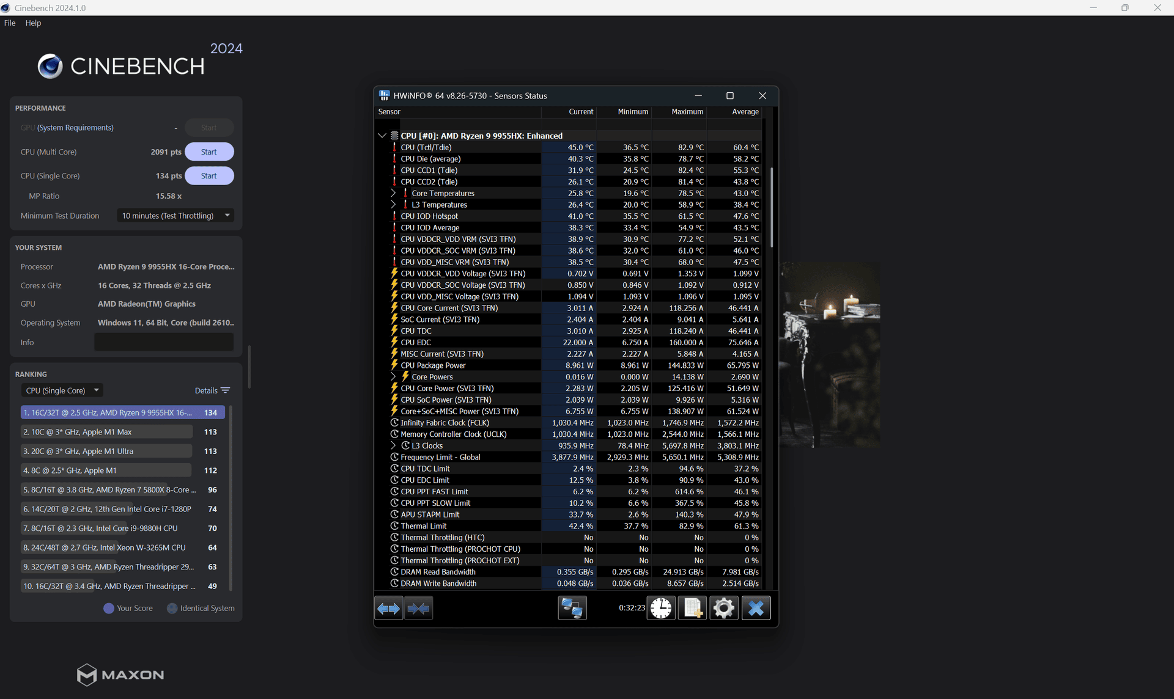The width and height of the screenshot is (1174, 699).
Task: Expand the Core Temperatures subtree
Action: (x=393, y=193)
